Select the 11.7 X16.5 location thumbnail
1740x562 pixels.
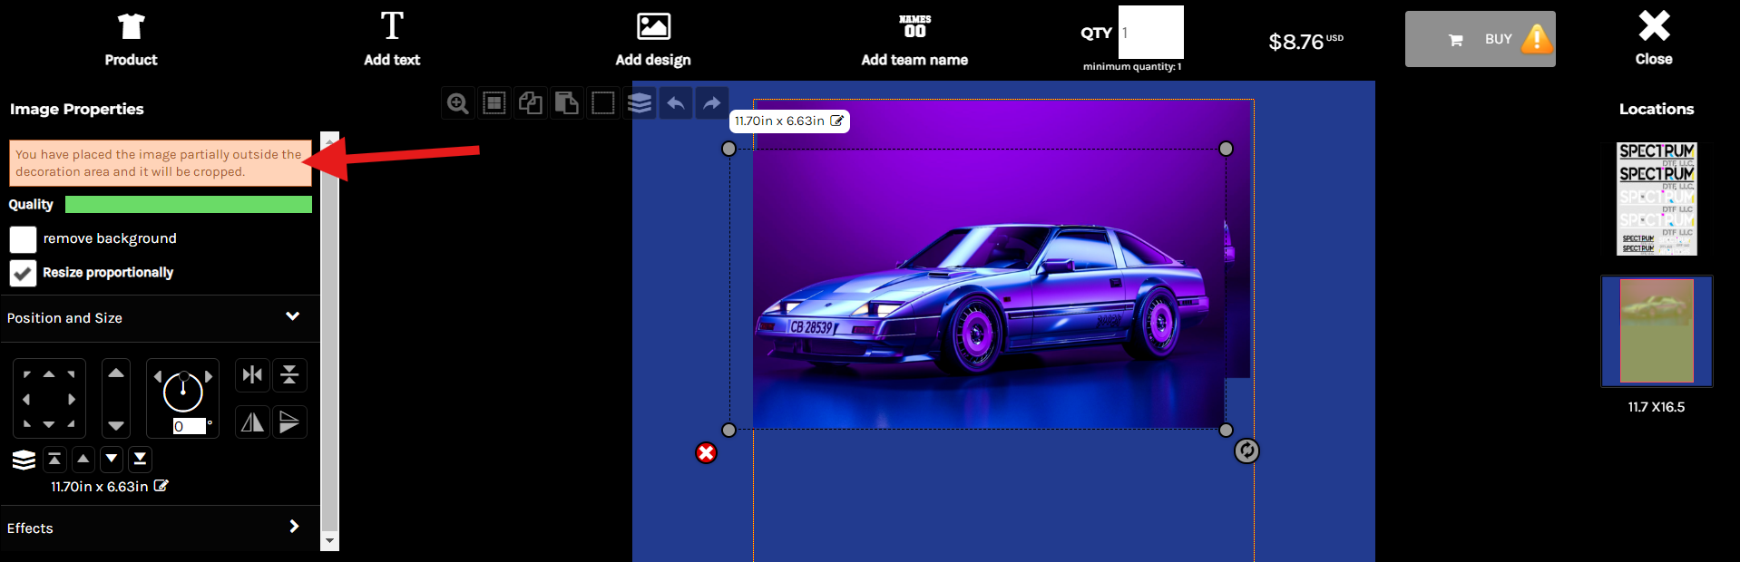click(x=1657, y=332)
